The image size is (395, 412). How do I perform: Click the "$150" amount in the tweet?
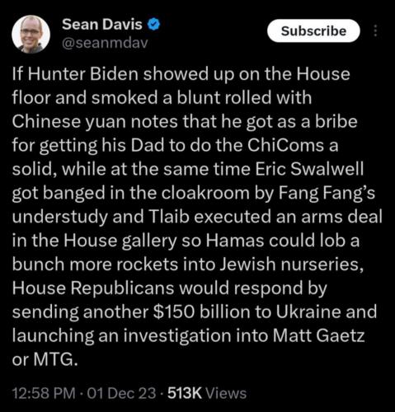coord(174,311)
